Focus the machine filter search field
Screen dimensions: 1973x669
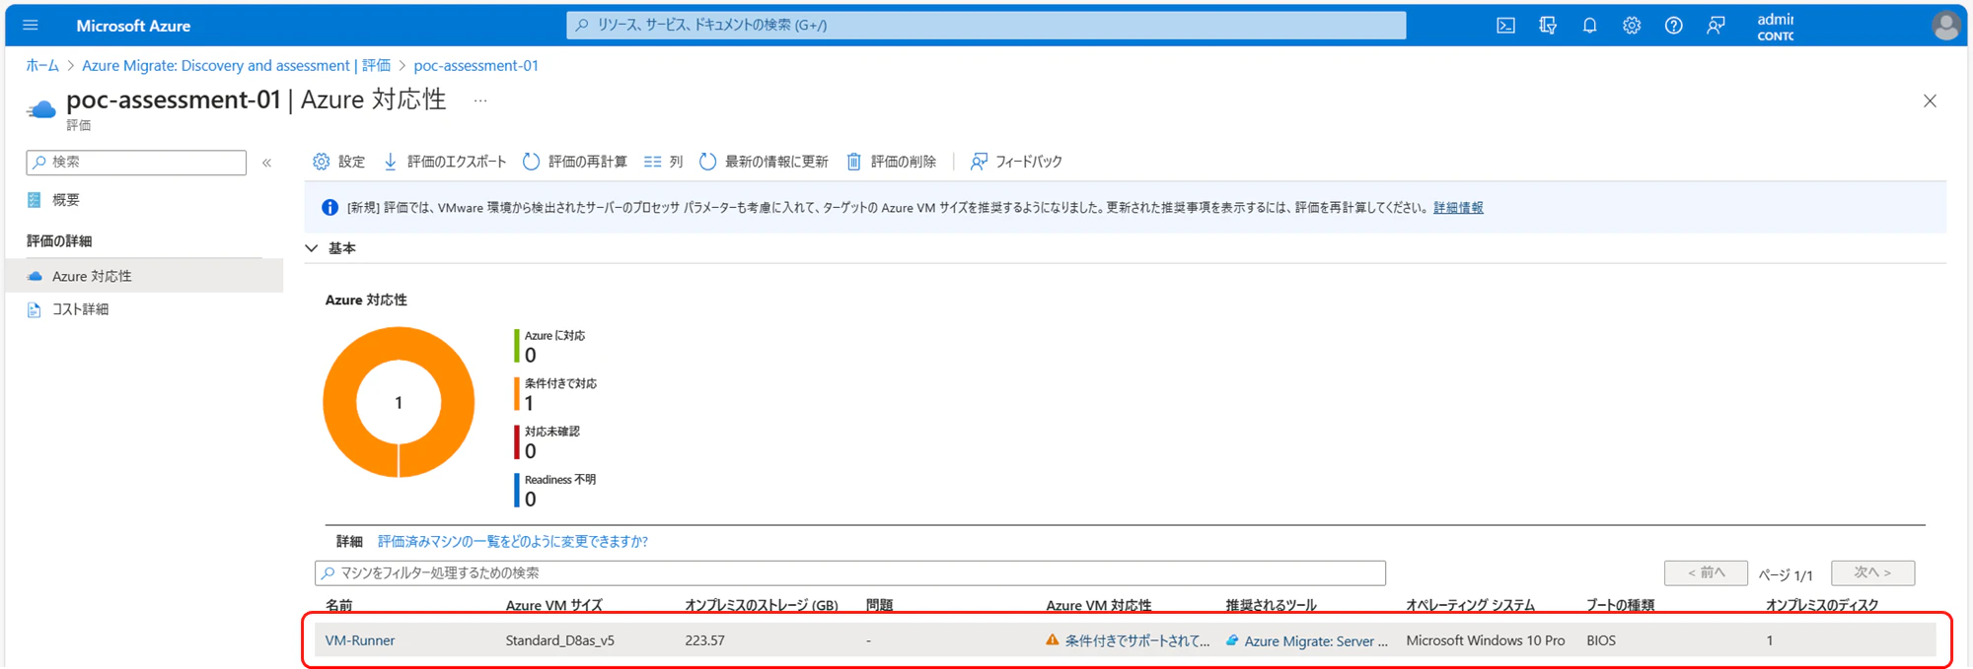850,572
